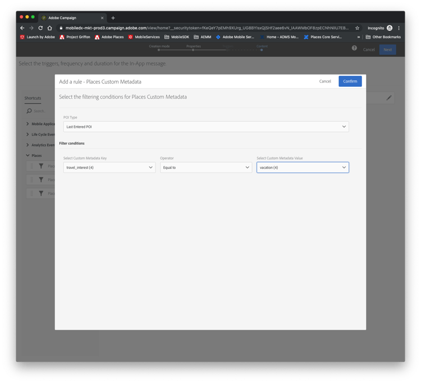Open the Chrome three-dot menu

point(399,28)
